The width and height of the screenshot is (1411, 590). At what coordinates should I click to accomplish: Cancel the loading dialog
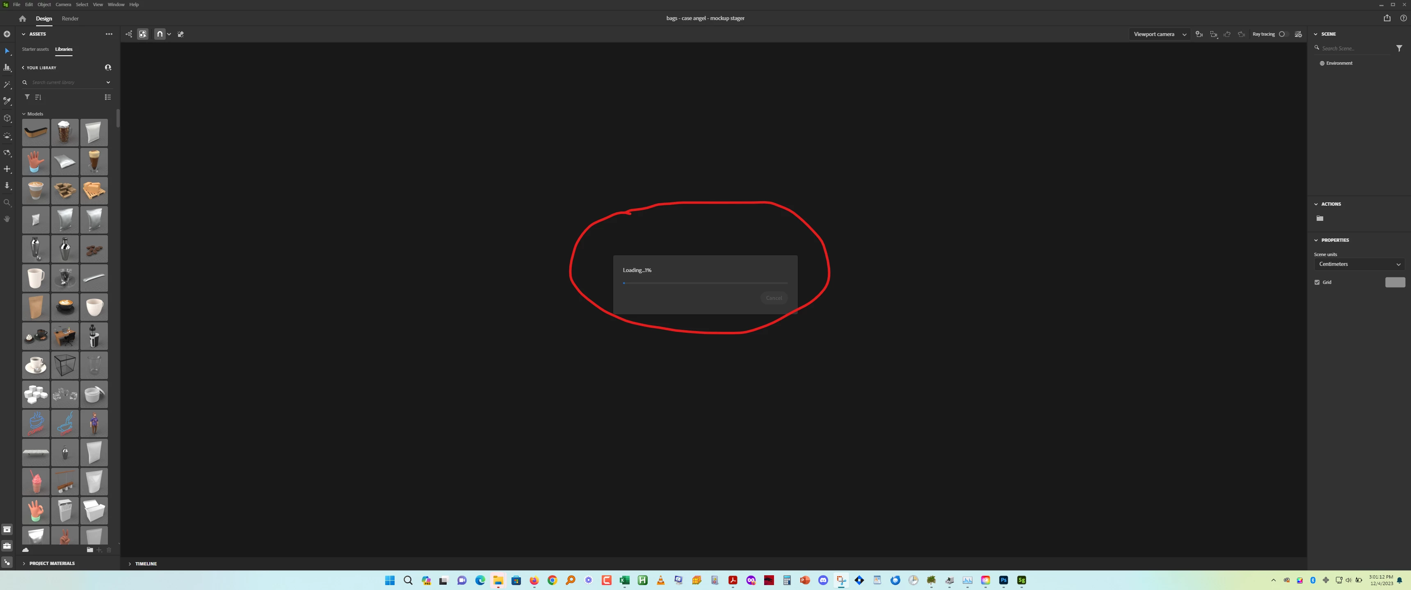[774, 298]
